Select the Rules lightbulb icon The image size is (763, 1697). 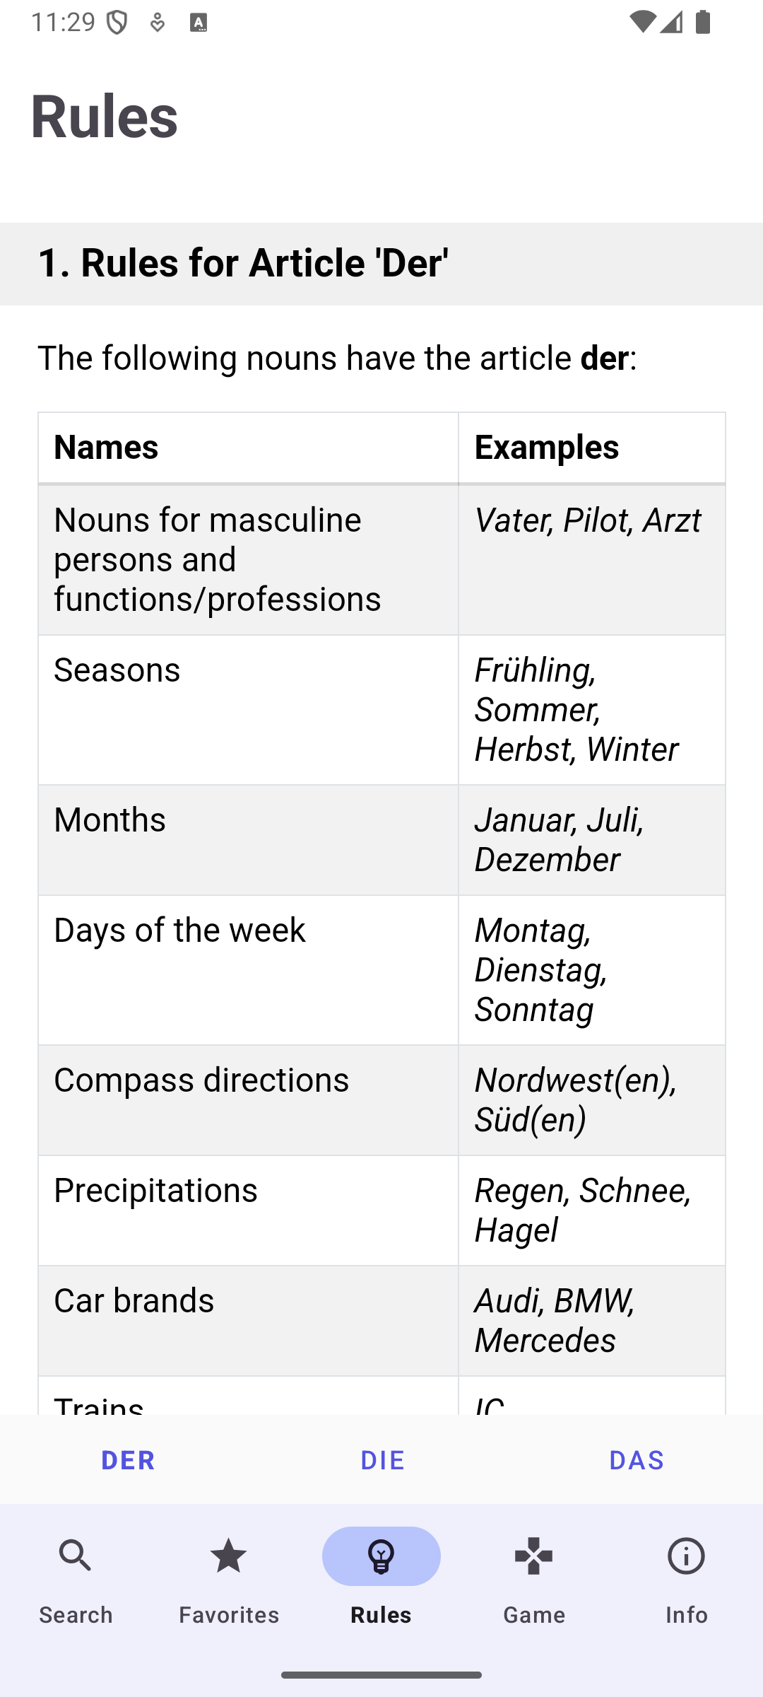[x=381, y=1556]
